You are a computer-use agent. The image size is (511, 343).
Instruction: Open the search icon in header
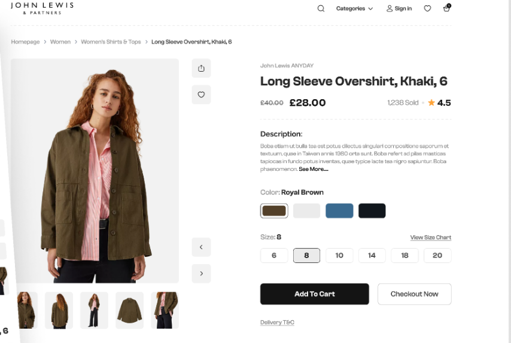click(x=321, y=8)
